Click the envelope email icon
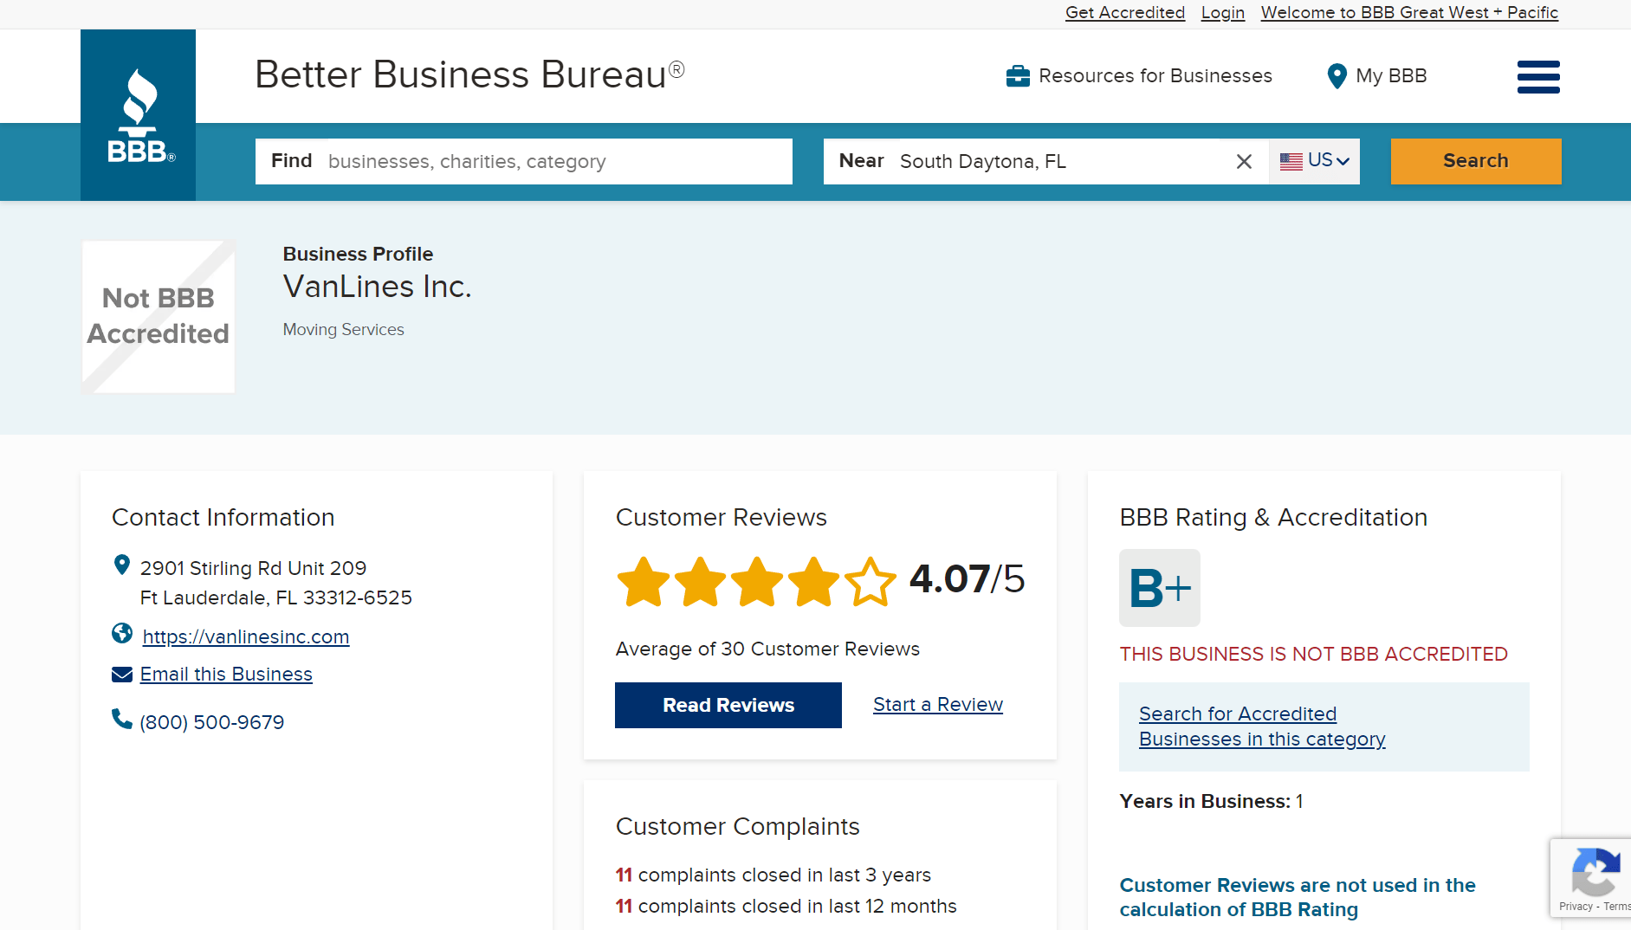This screenshot has height=930, width=1631. pyautogui.click(x=122, y=675)
